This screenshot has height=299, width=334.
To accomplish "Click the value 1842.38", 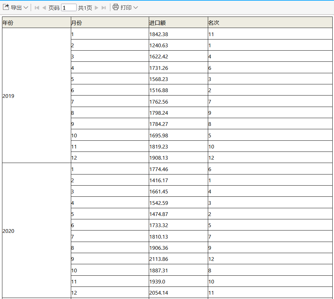I will (159, 34).
